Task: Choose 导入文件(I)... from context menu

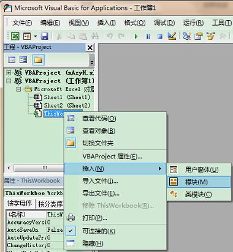Action: 115,181
